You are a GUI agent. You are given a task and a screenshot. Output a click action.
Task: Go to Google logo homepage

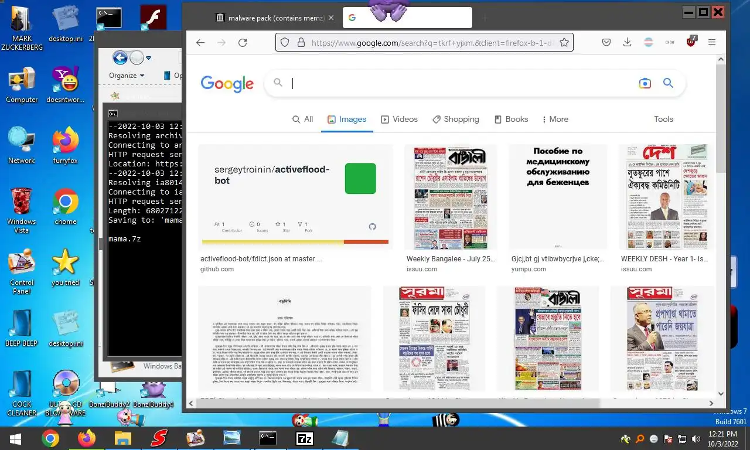click(x=227, y=84)
